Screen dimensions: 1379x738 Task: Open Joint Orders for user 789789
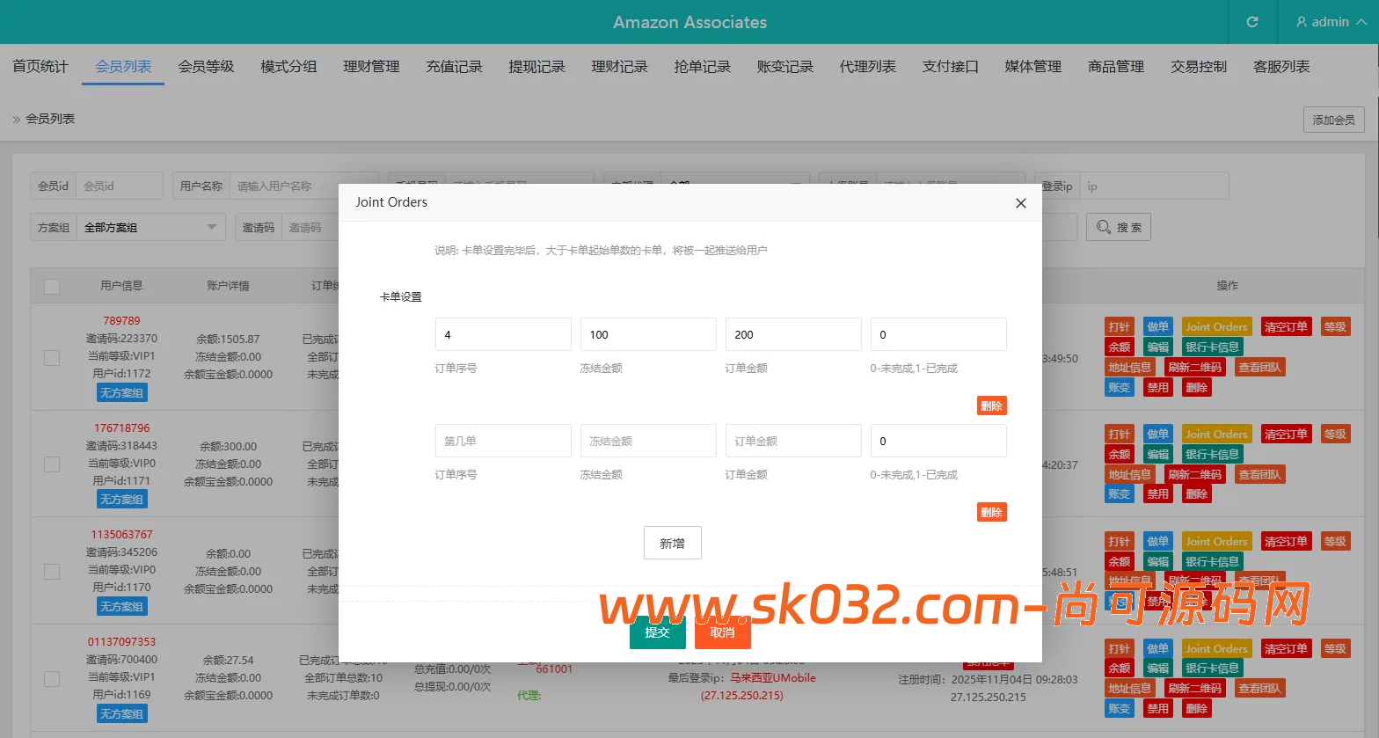pyautogui.click(x=1216, y=327)
